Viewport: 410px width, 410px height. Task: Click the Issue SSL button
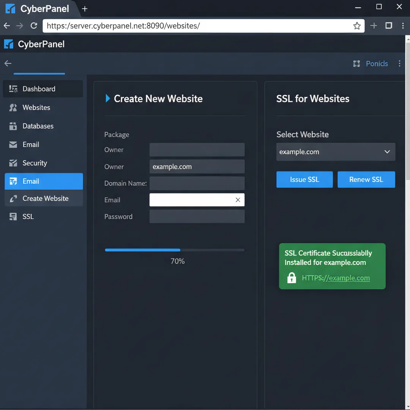point(304,179)
